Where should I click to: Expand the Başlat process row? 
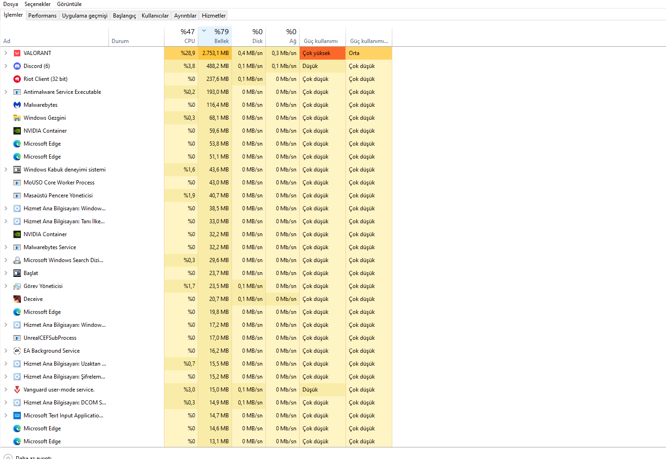click(x=6, y=273)
